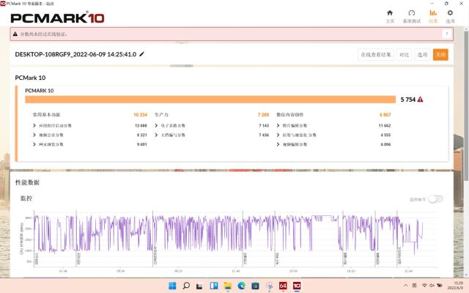Toggle the monitoring markers switch
This screenshot has width=469, height=293.
click(435, 199)
